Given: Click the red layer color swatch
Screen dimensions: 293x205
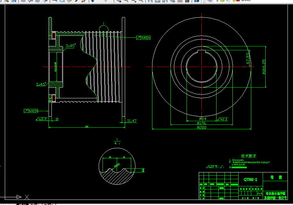Looking at the screenshot, I should pos(238,0).
